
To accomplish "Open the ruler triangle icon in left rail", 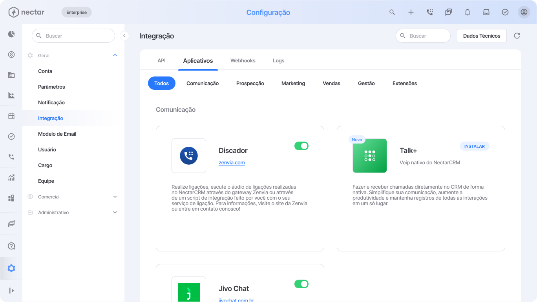I will [x=11, y=95].
